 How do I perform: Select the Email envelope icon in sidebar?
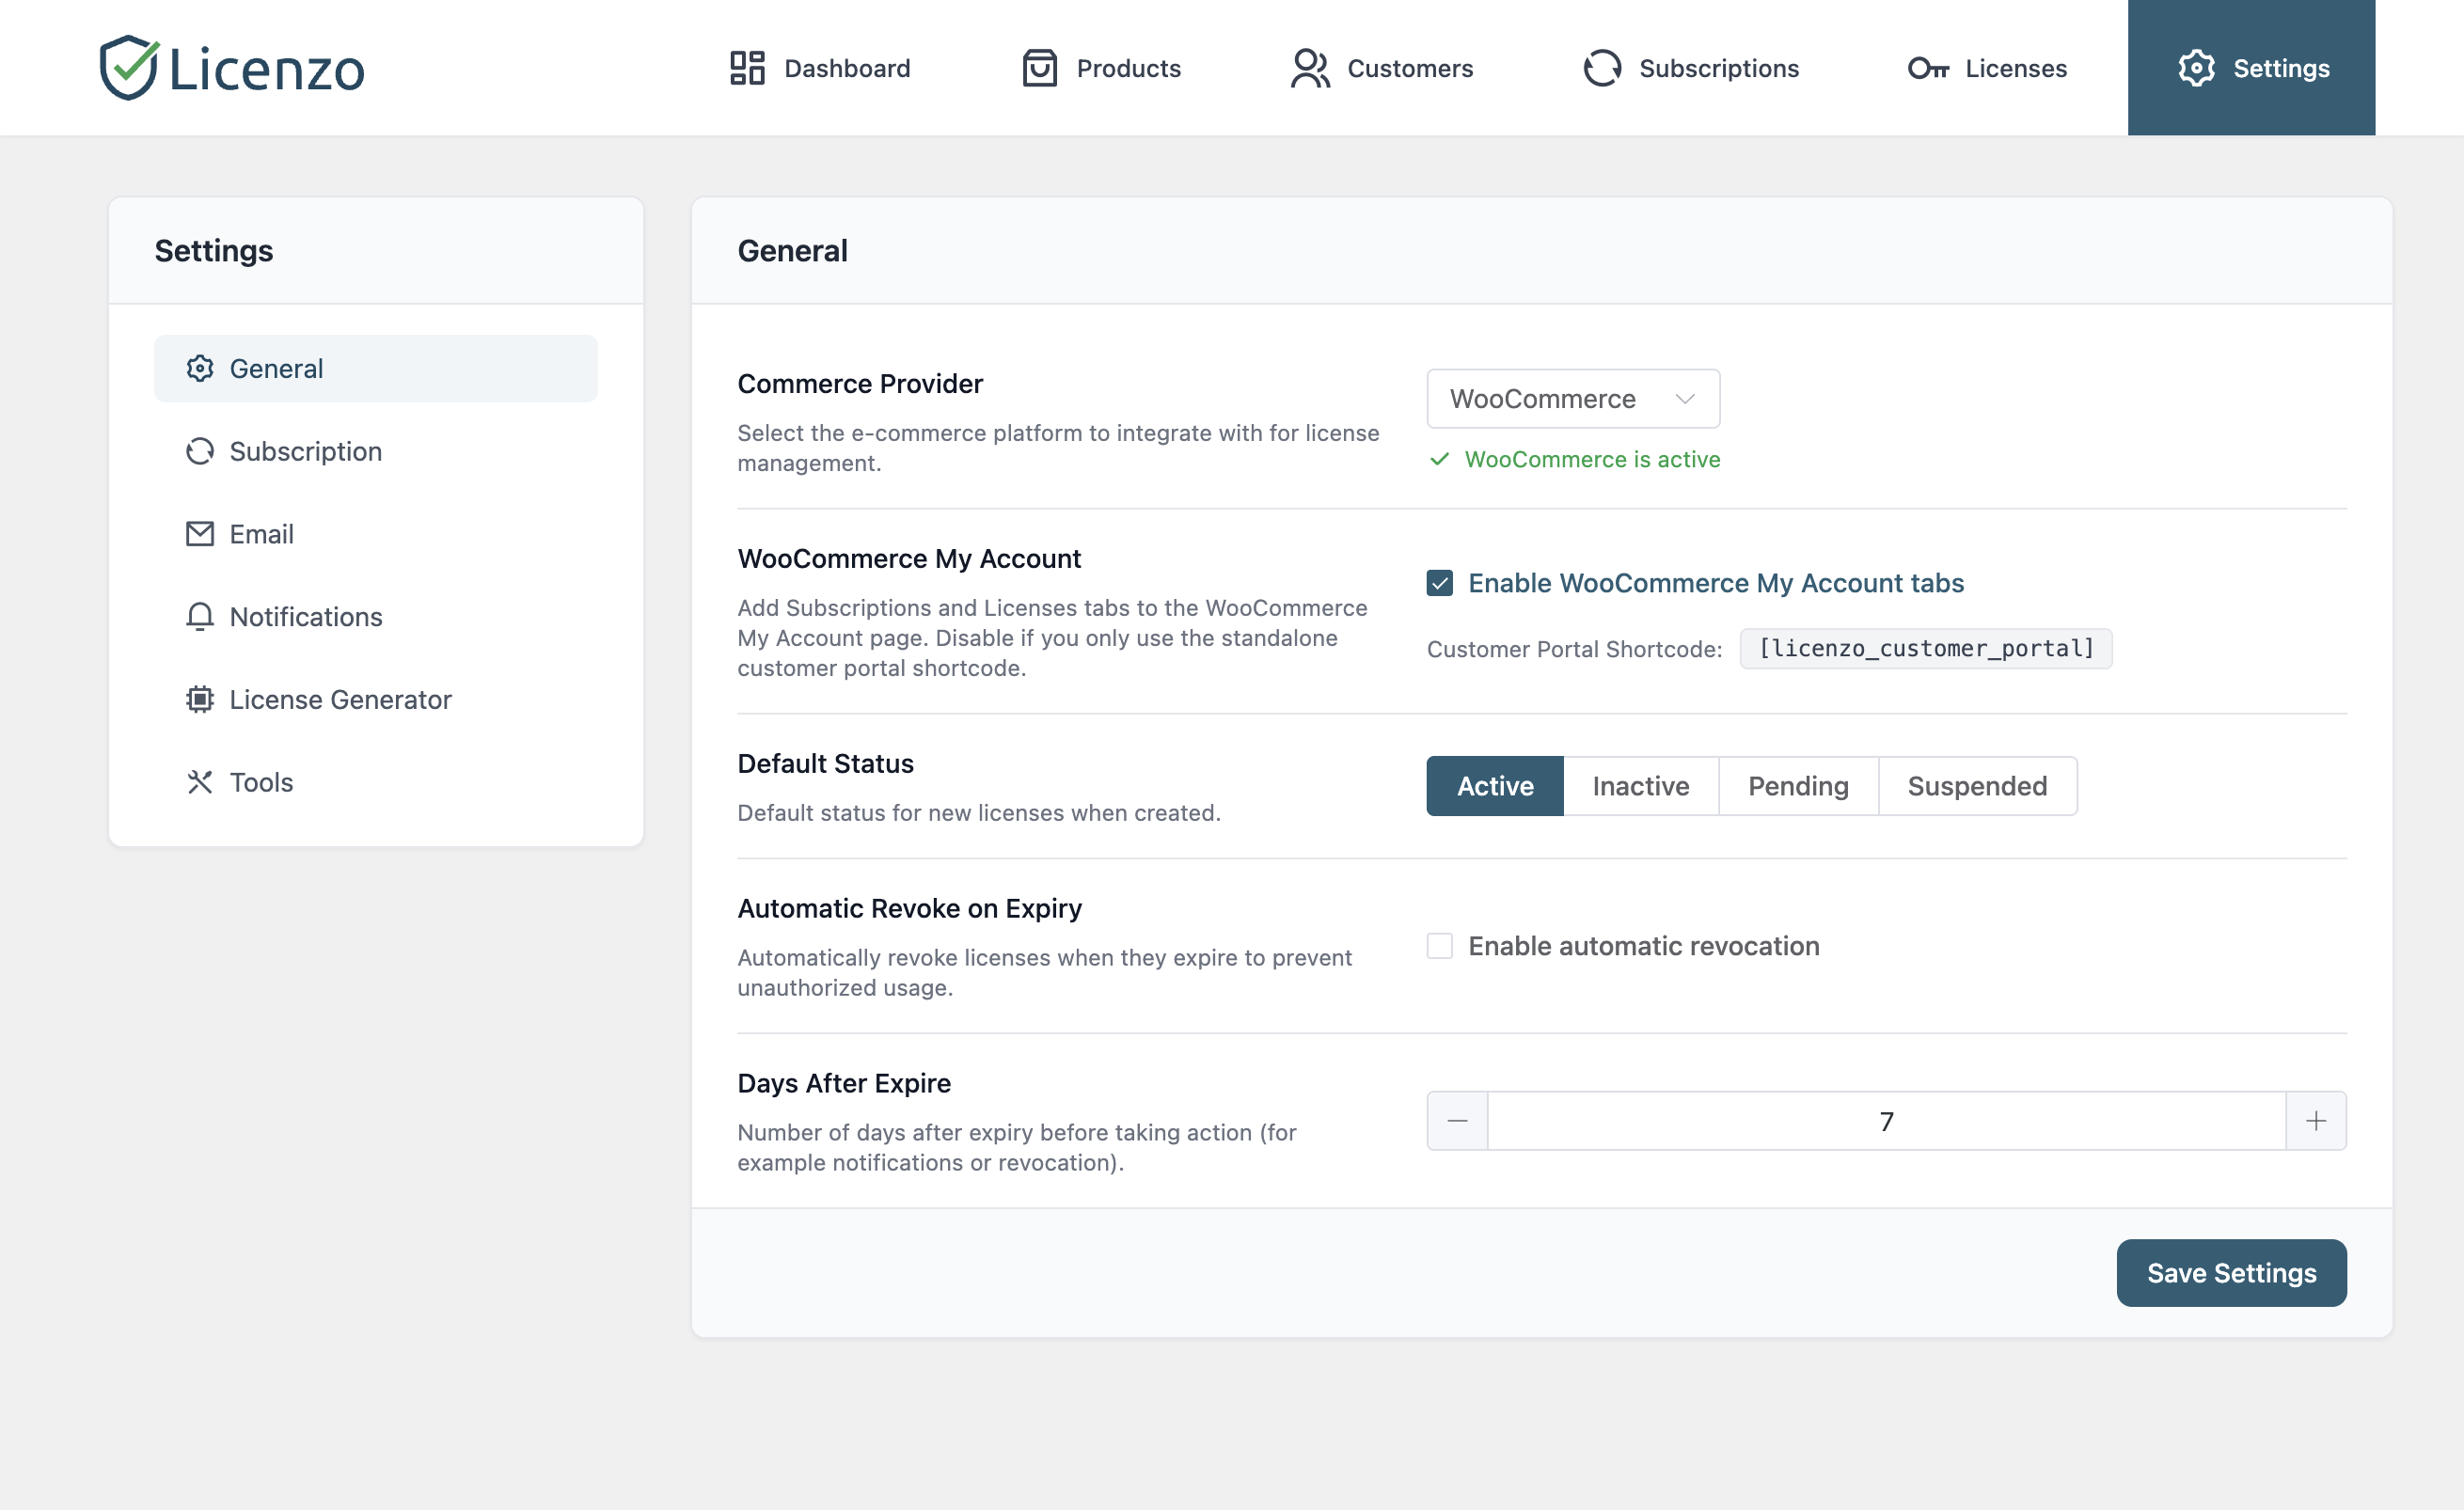point(200,533)
